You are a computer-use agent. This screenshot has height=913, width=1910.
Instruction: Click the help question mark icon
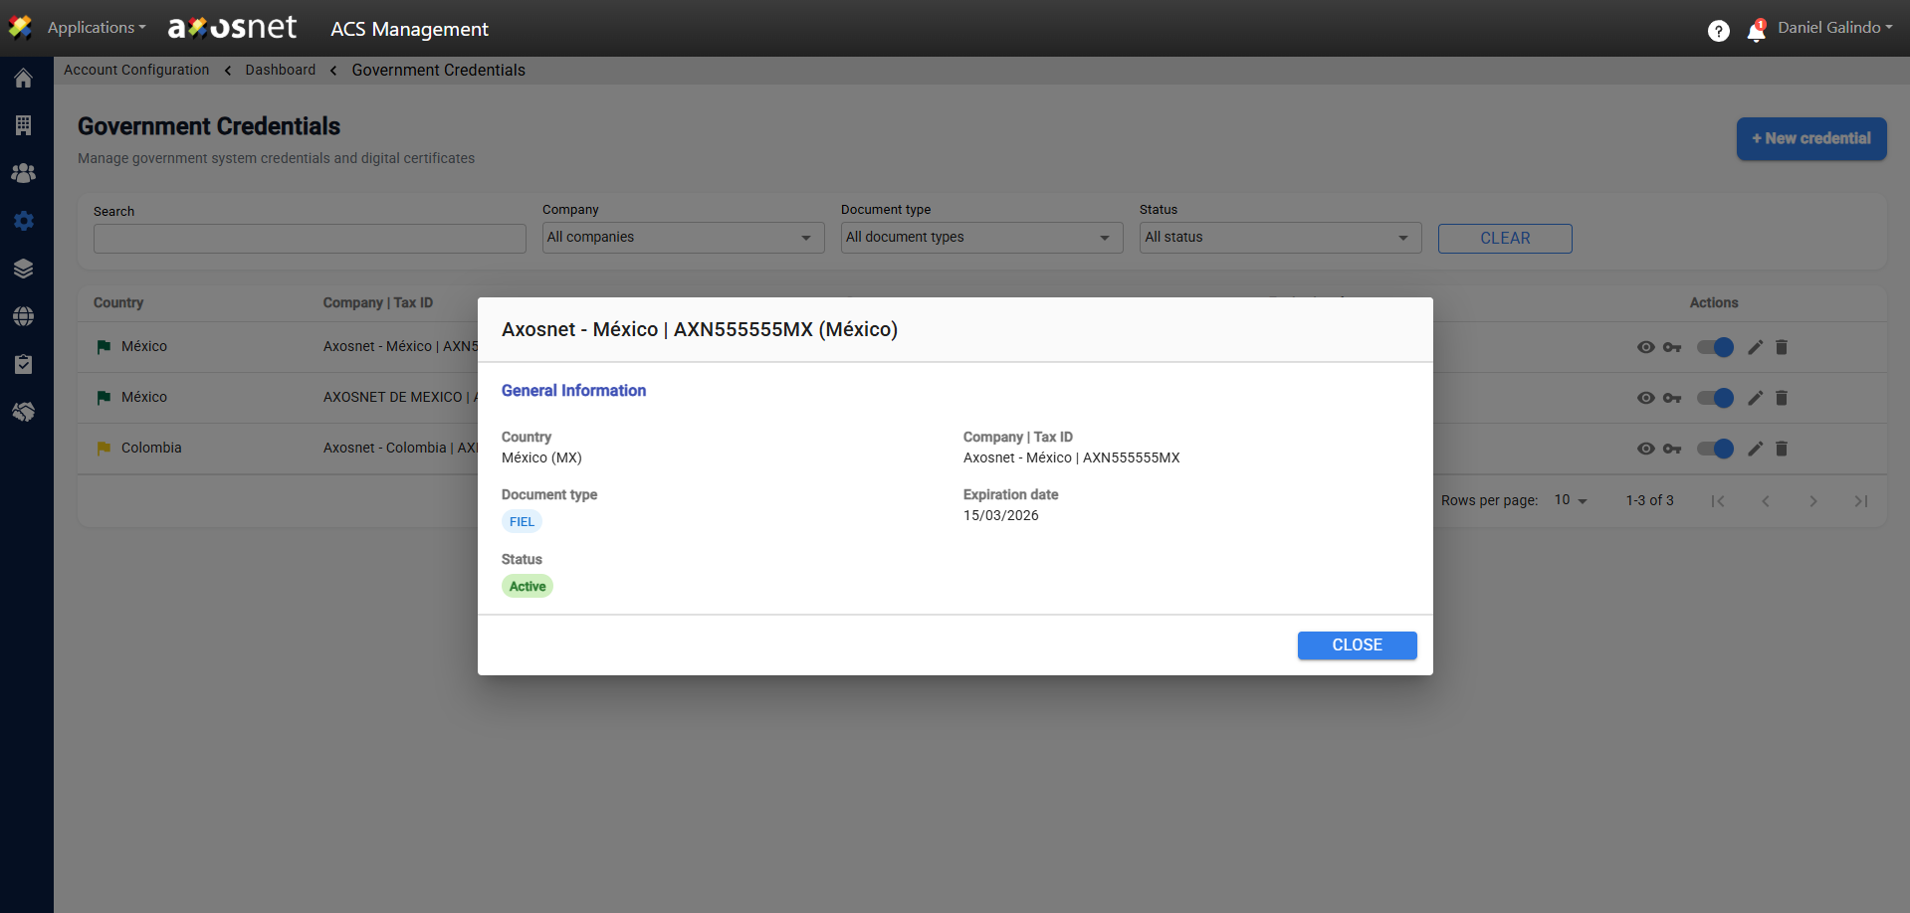[x=1718, y=31]
